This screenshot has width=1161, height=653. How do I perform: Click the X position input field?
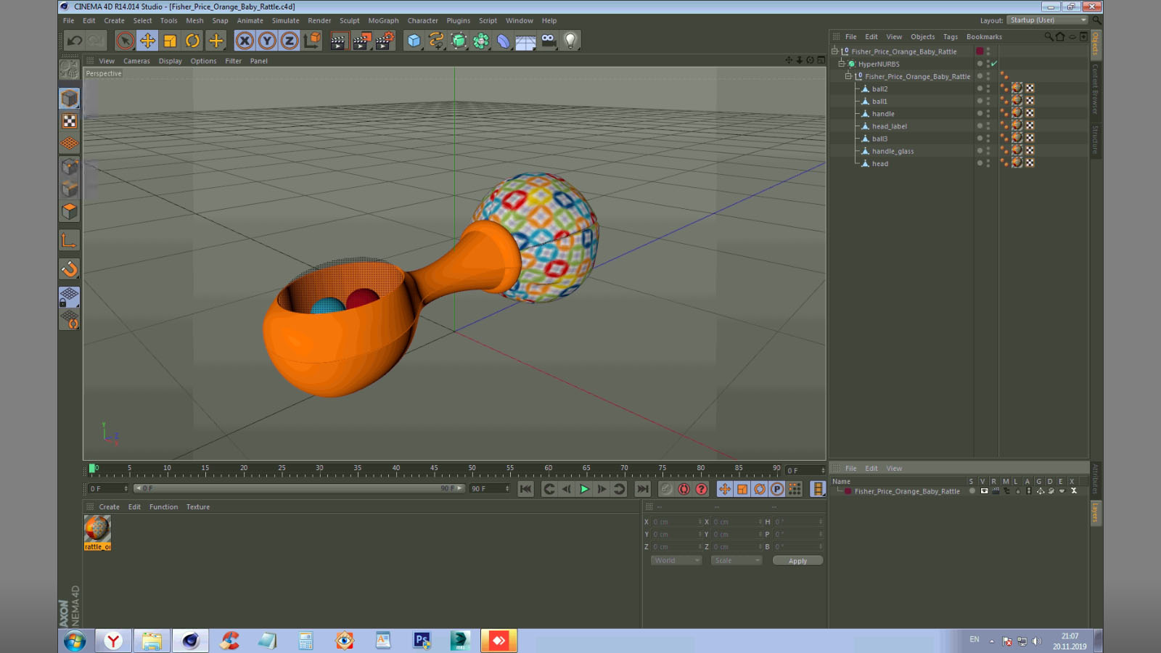(x=676, y=522)
